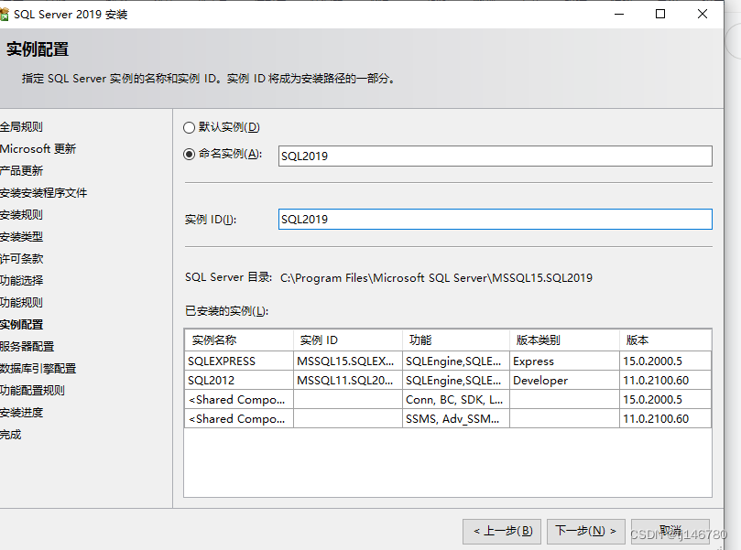Click the 实例 ID(I) label

click(211, 220)
